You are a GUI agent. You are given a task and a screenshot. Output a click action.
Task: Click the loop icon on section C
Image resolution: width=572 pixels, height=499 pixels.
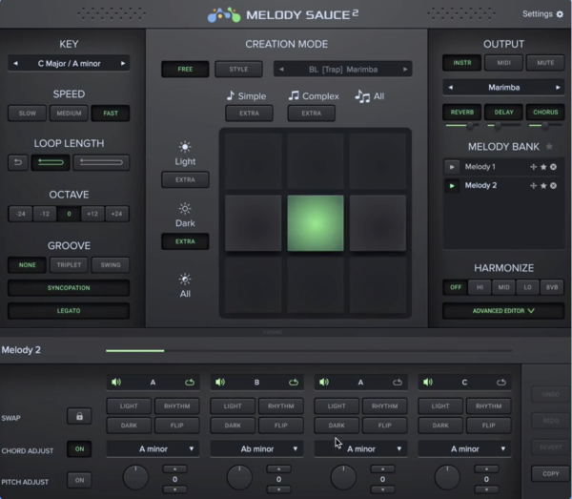click(500, 382)
